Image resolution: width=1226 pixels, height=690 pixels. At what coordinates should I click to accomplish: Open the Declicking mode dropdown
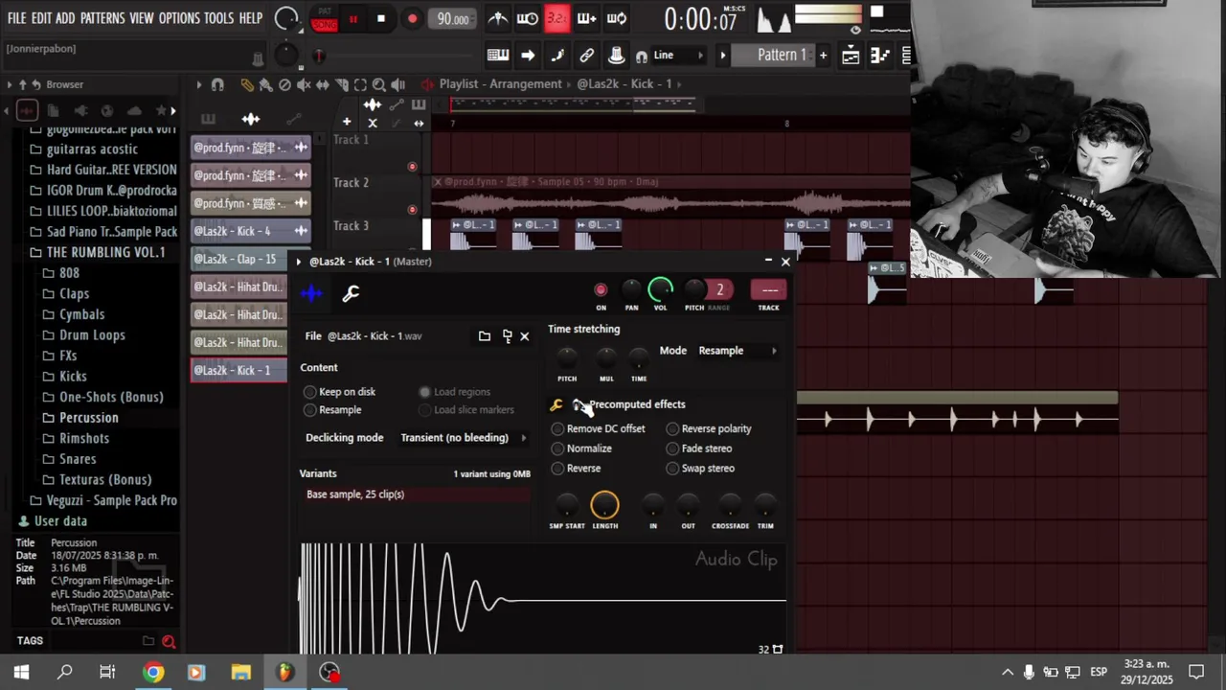[464, 438]
